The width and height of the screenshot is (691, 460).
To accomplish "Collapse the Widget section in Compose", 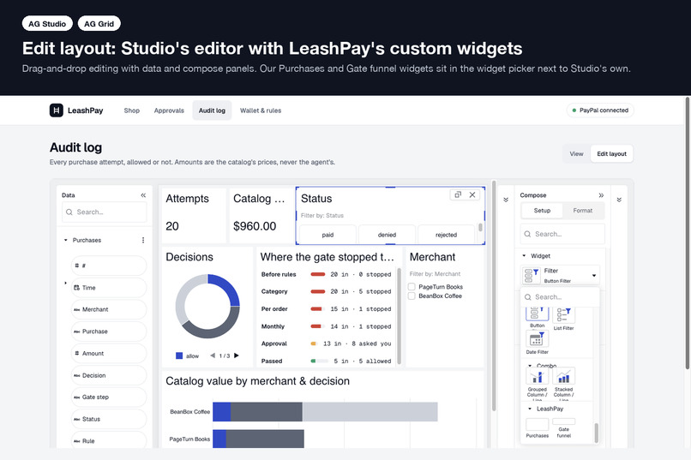I will point(524,255).
